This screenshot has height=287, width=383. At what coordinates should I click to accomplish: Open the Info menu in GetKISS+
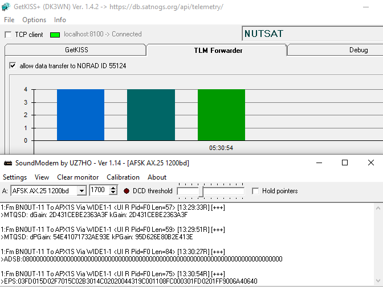(60, 20)
